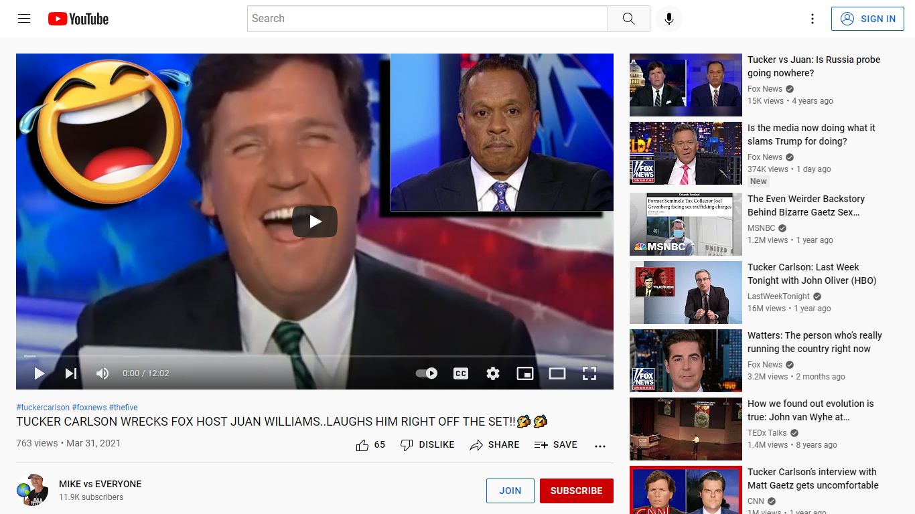Open 'How we found out evolution' title
This screenshot has height=514, width=915.
pos(811,410)
